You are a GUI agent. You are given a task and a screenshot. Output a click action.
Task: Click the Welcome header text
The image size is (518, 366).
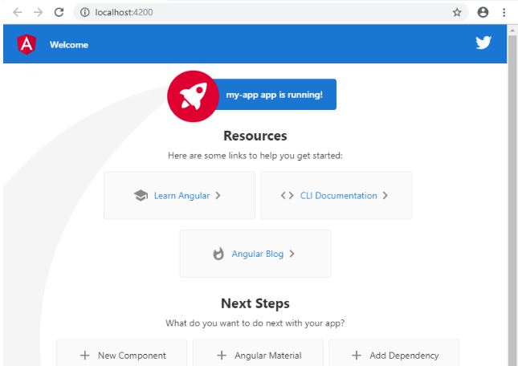[x=69, y=45]
